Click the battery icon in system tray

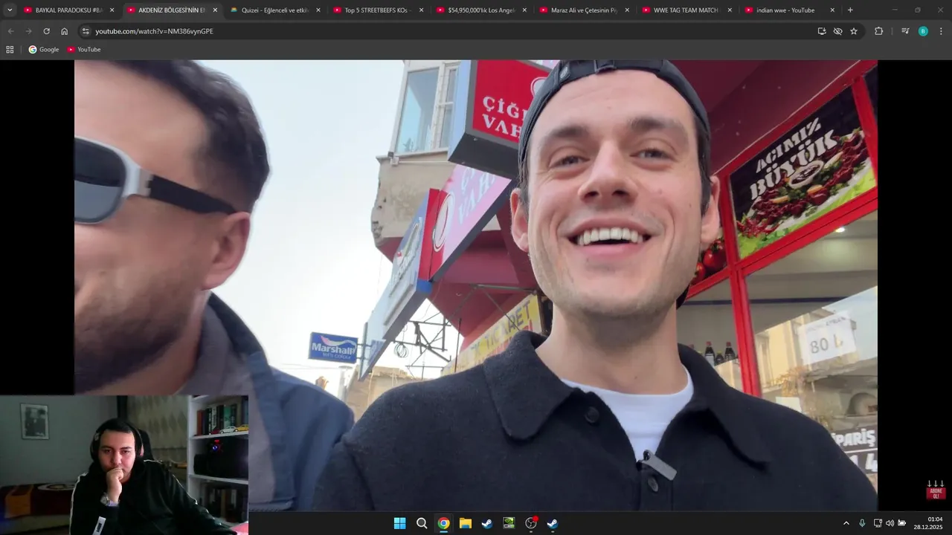pyautogui.click(x=902, y=523)
